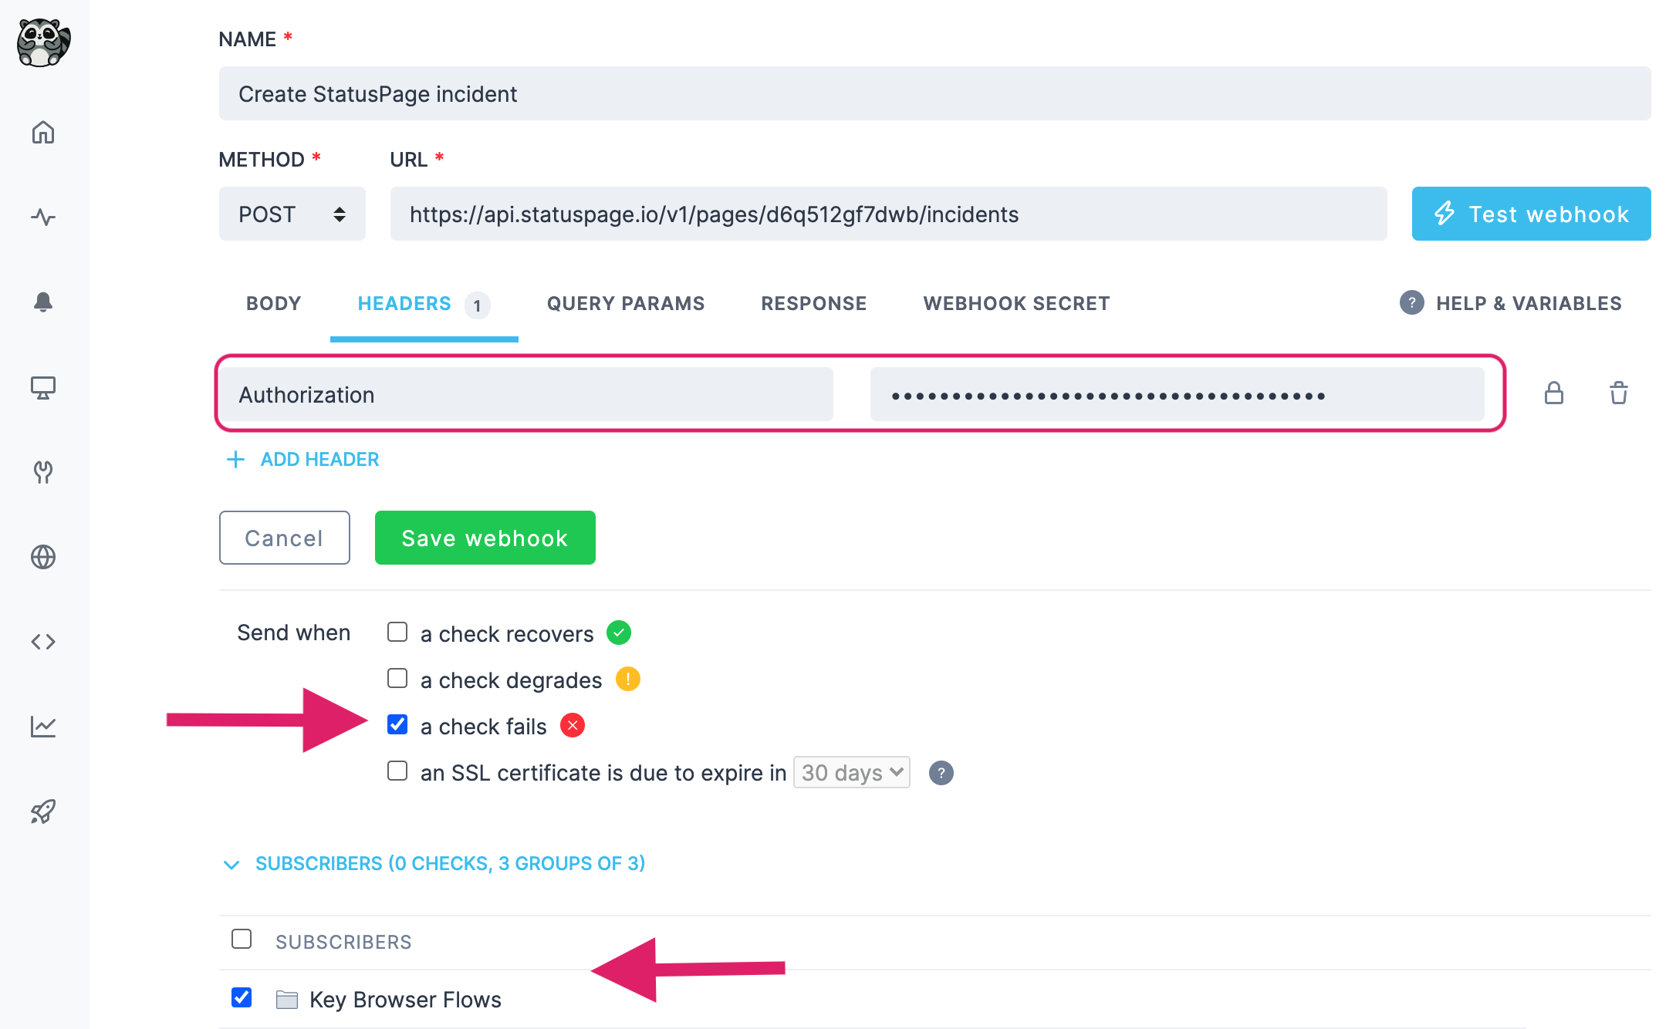Click the Save webhook button

[x=485, y=538]
